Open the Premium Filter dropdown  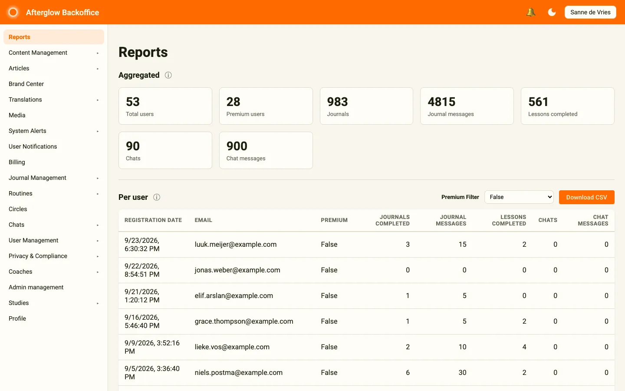(519, 197)
